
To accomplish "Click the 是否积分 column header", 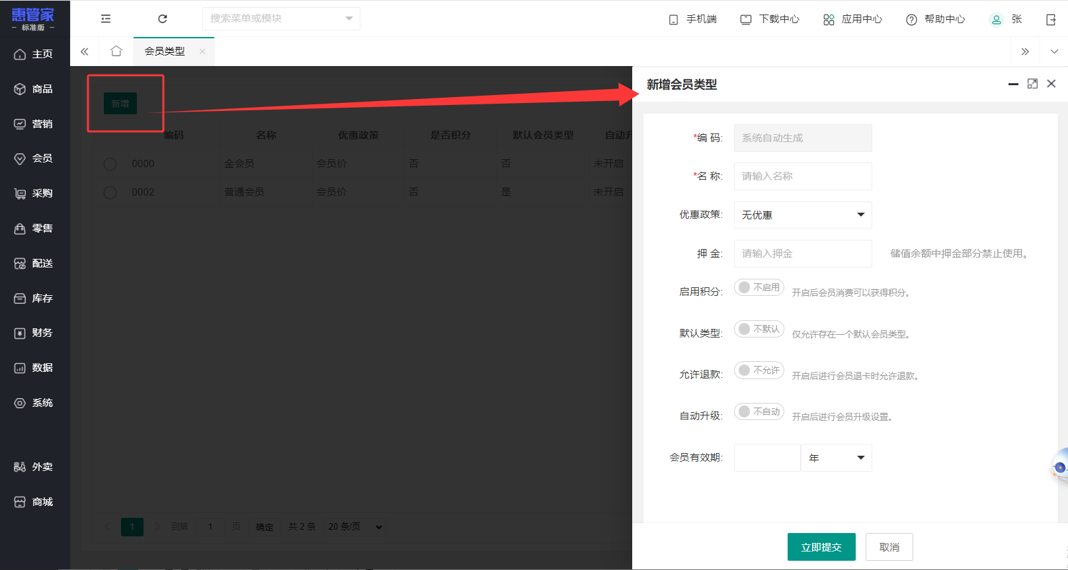I will (450, 135).
